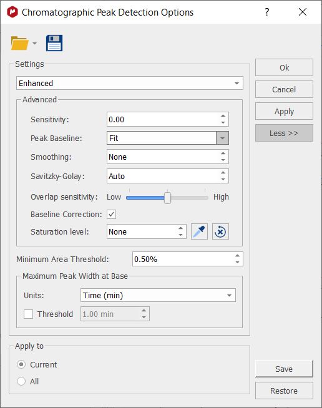
Task: Pick saturation level with the eyedropper icon
Action: click(x=200, y=231)
